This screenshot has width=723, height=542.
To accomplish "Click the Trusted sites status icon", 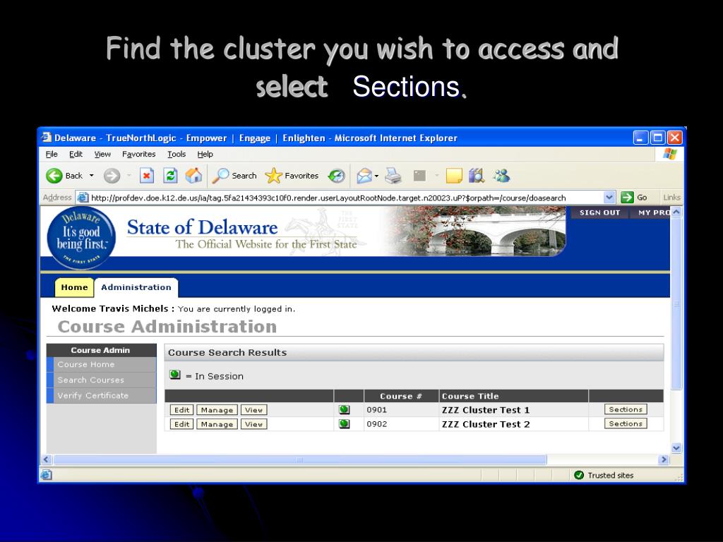I will point(579,475).
